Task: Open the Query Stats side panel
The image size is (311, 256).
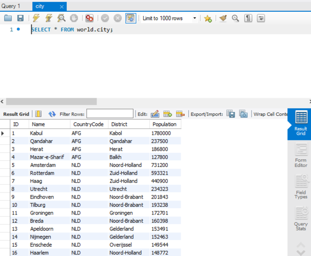Action: click(301, 219)
